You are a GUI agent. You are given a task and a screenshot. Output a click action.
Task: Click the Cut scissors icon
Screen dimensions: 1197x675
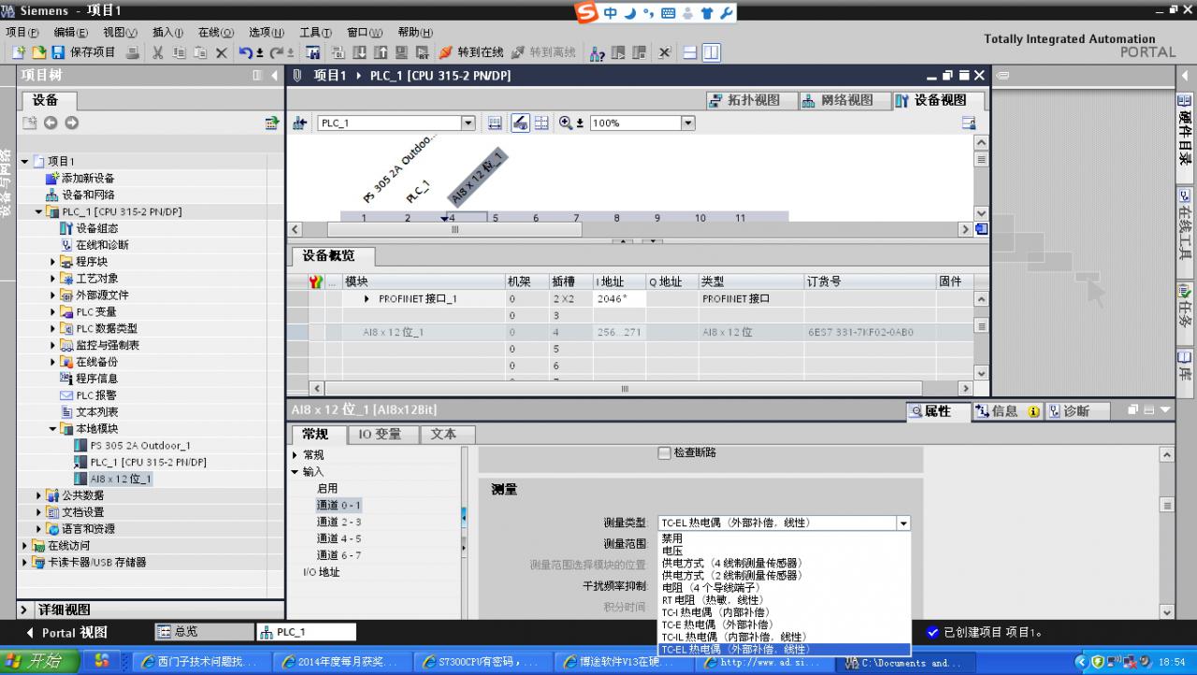coord(158,53)
